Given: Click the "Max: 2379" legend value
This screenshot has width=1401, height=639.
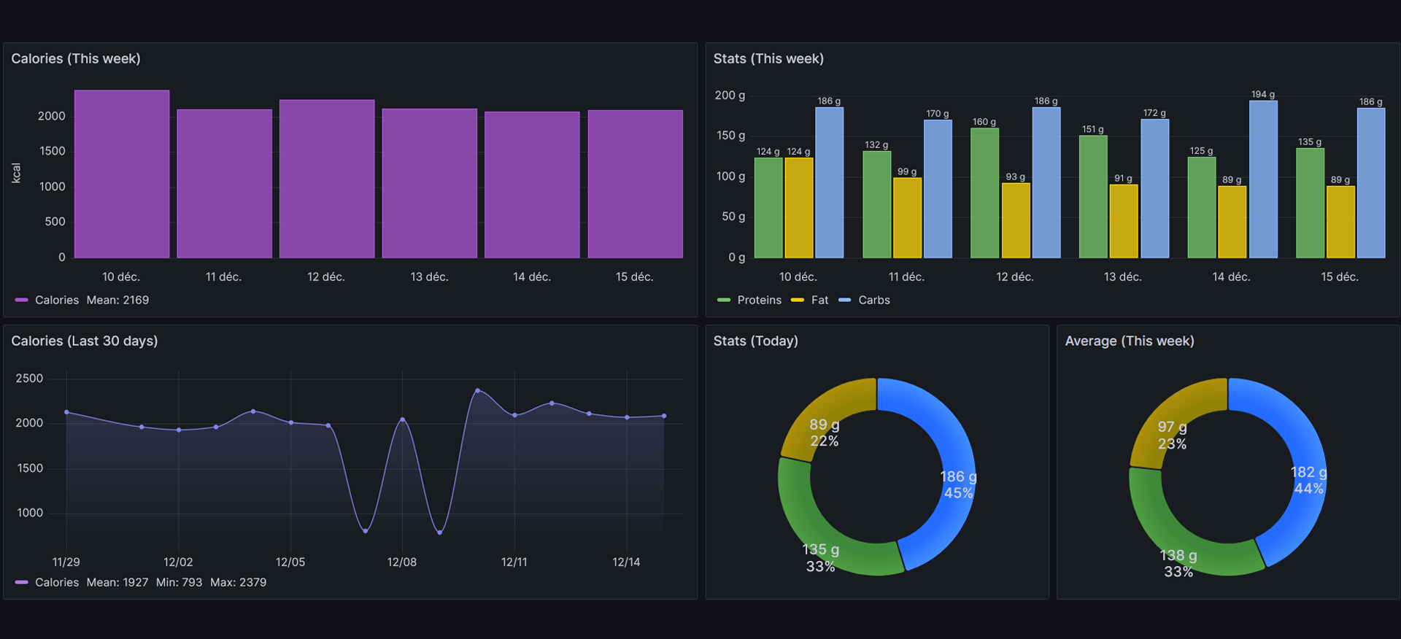Looking at the screenshot, I should click(x=238, y=583).
